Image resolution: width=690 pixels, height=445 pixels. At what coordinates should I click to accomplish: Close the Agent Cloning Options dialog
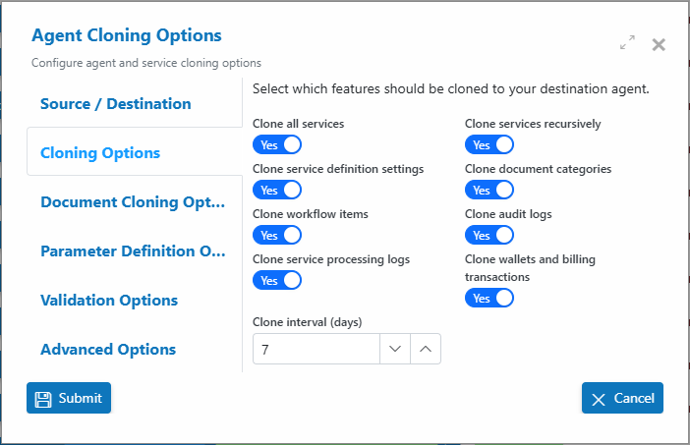tap(659, 44)
